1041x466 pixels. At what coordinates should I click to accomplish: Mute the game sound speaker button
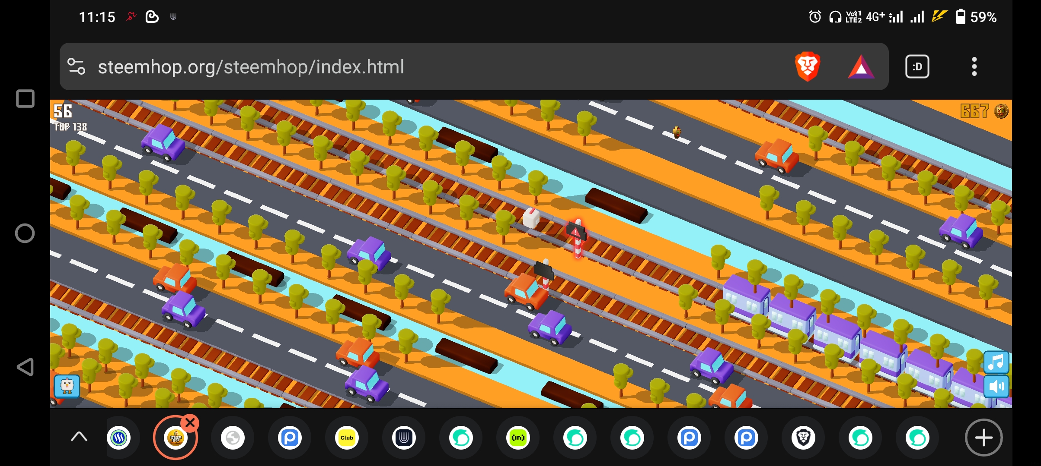(996, 386)
